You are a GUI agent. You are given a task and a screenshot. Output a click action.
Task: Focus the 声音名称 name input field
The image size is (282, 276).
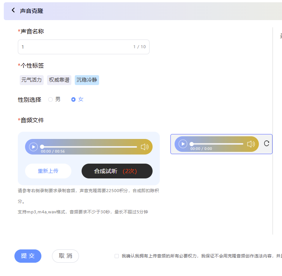pos(83,47)
